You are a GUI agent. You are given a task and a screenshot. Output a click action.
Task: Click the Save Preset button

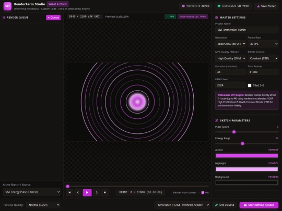266,6
